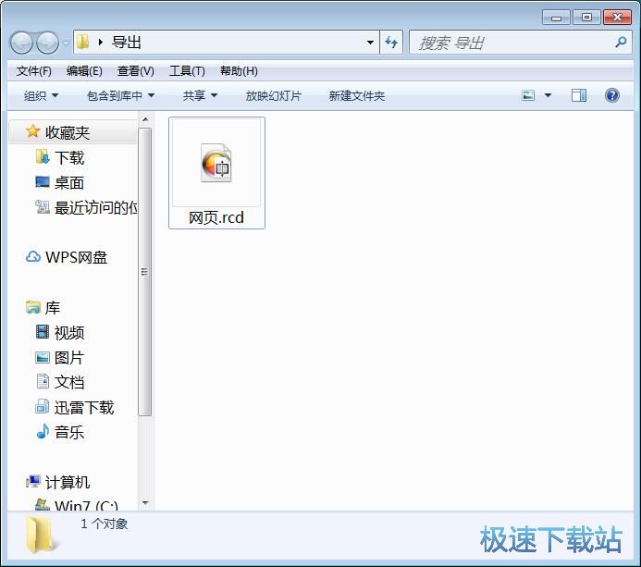Change view with the view icon button
Viewport: 641px width, 567px height.
tap(528, 95)
